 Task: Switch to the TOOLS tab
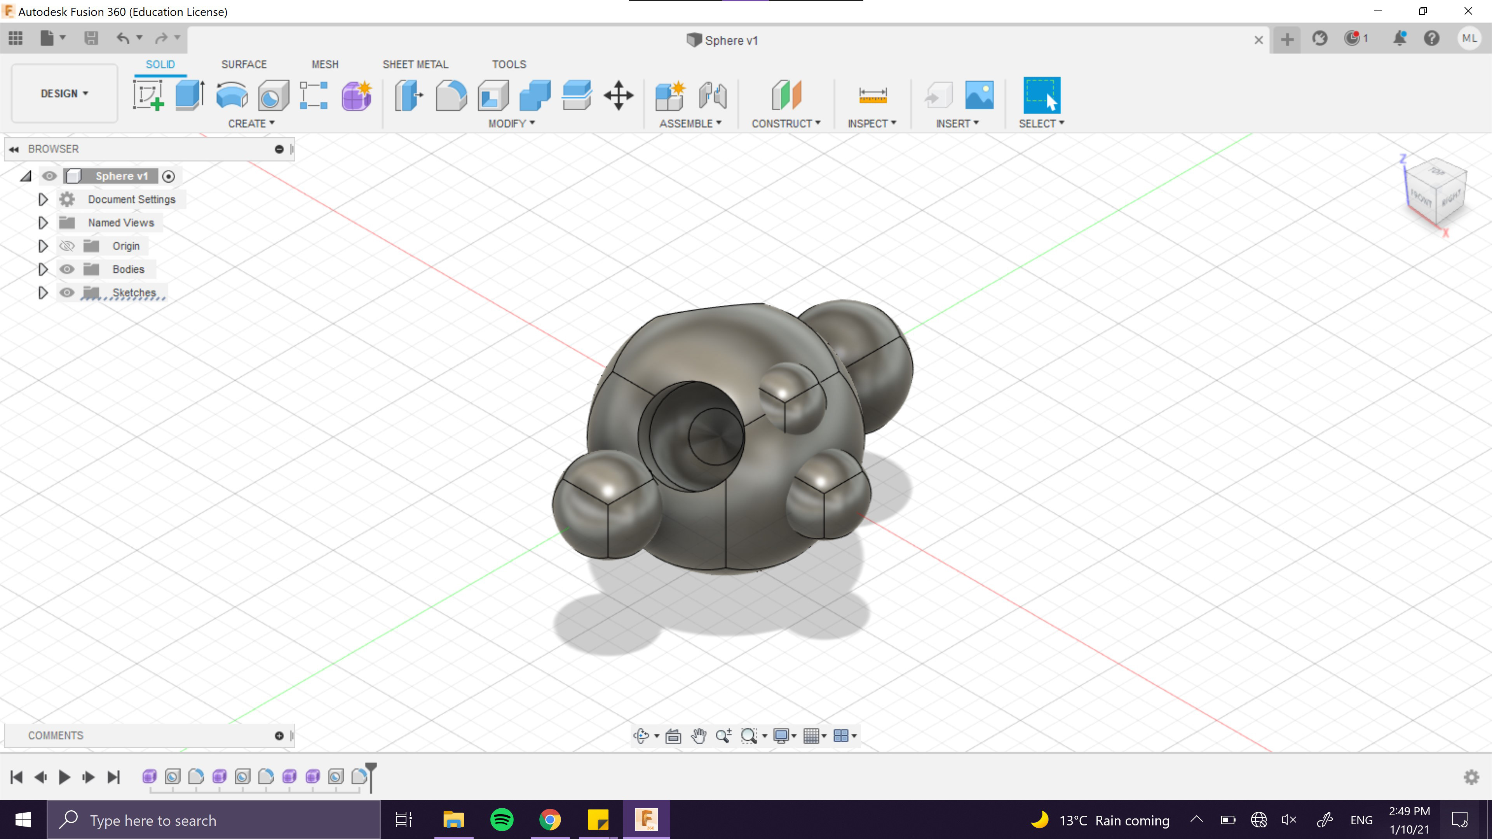tap(509, 64)
